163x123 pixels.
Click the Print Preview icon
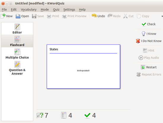tap(64, 16)
